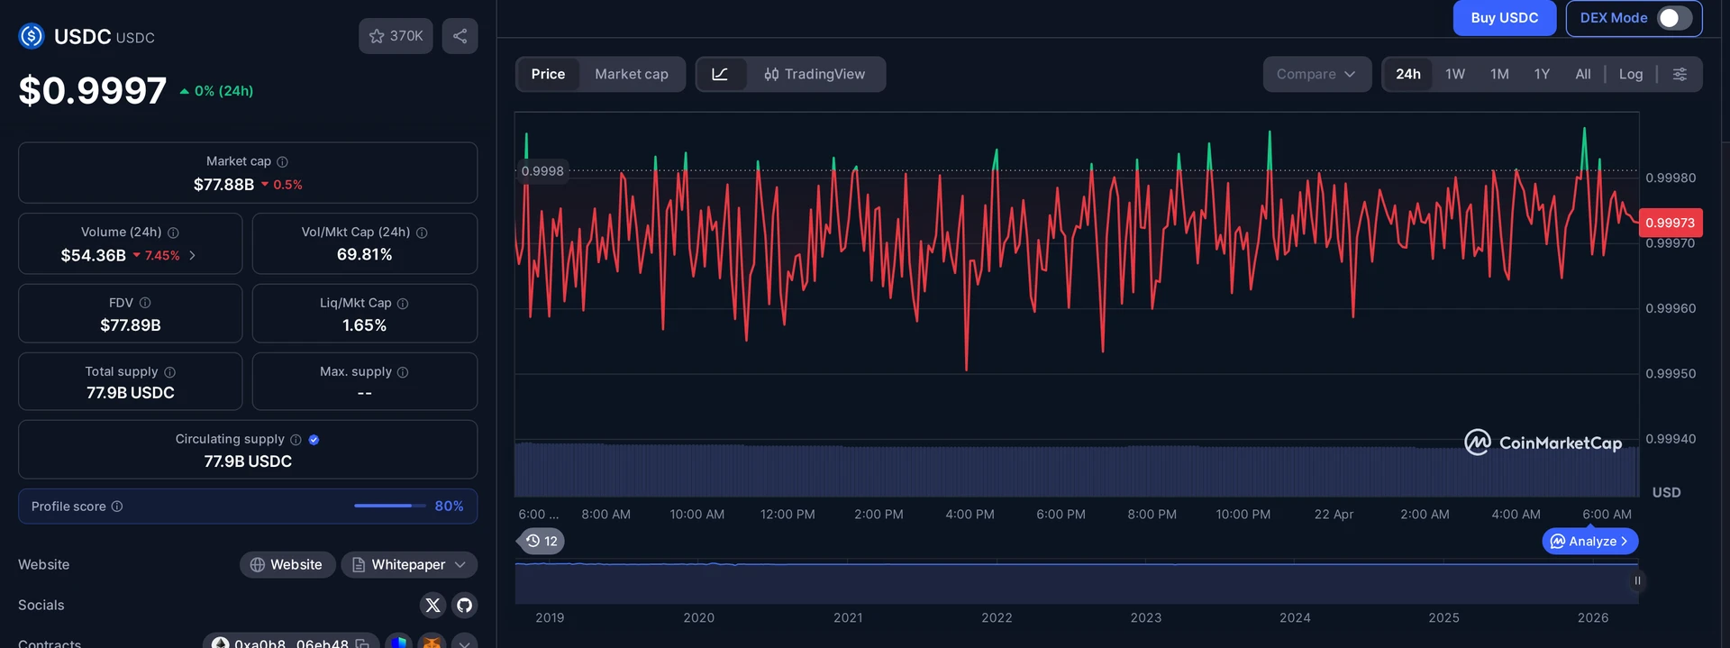
Task: Click 1.65% Liq/Mkt Cap value
Action: tap(364, 325)
